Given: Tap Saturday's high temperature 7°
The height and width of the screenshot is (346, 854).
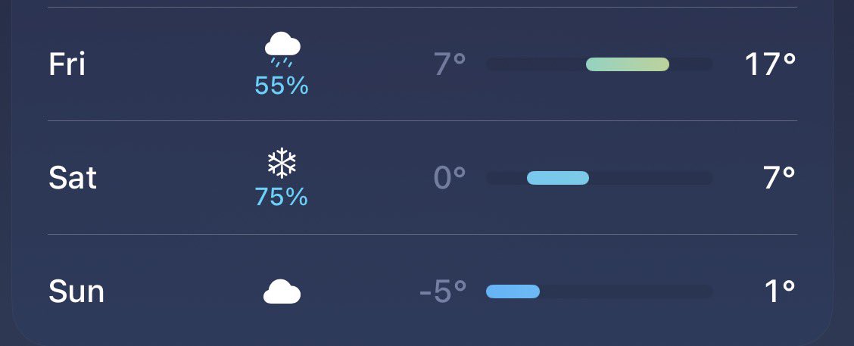Looking at the screenshot, I should point(779,178).
